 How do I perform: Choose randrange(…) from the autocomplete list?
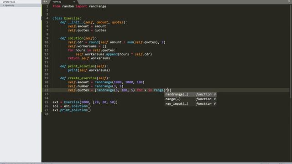tap(190, 94)
